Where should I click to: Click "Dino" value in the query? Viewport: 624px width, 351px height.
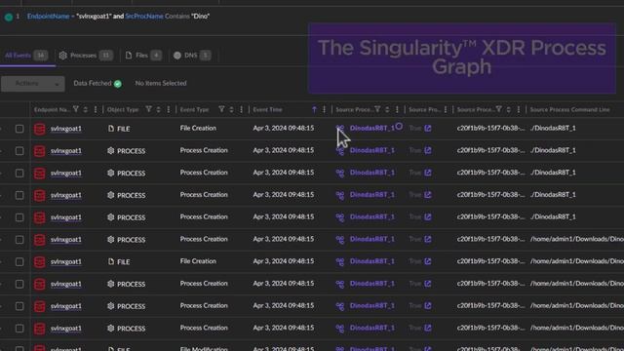200,17
